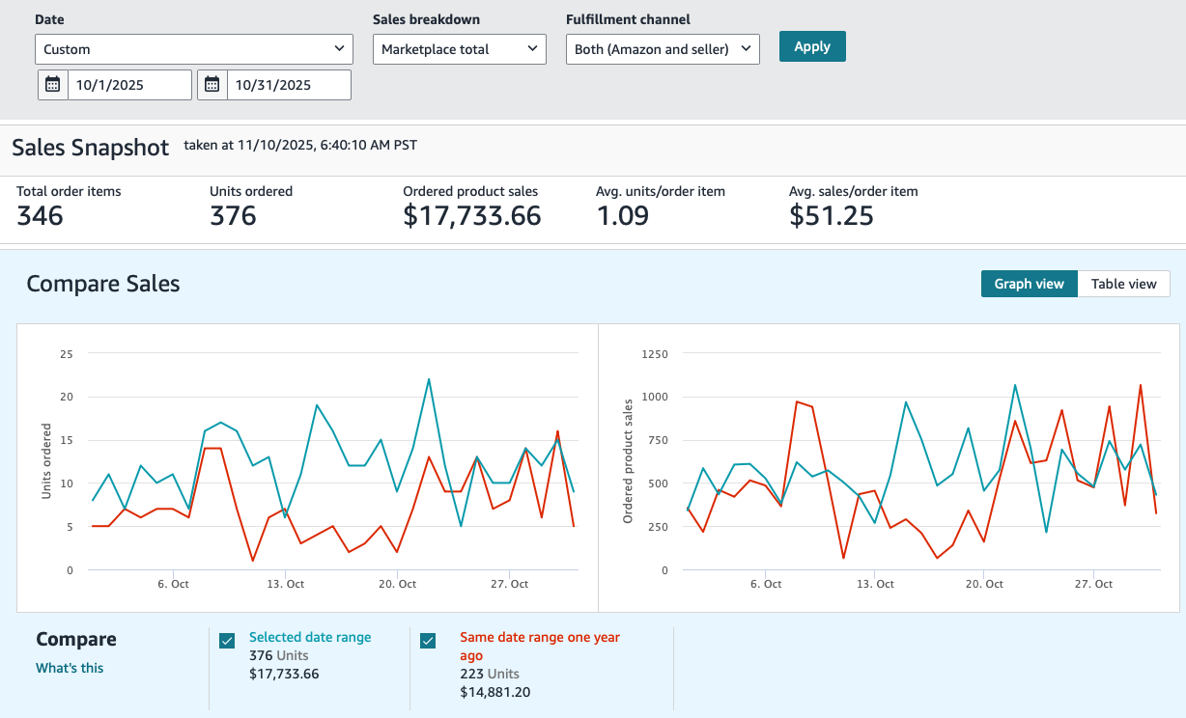Click the Fulfillment channel chevron arrow

point(746,48)
